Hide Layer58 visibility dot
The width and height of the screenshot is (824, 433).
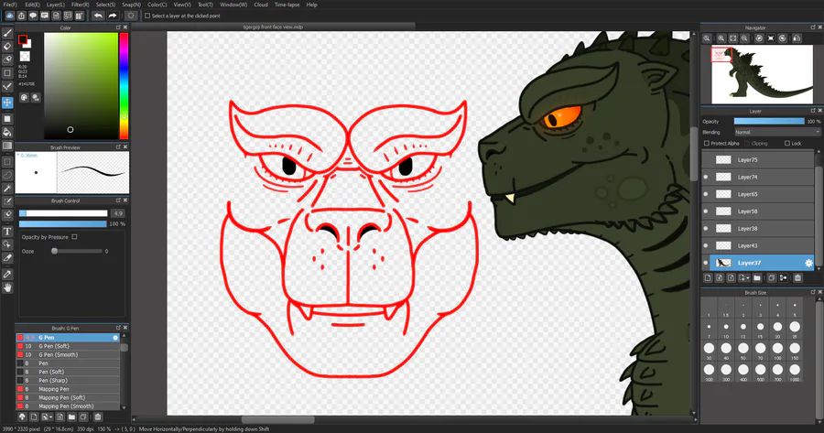click(706, 211)
